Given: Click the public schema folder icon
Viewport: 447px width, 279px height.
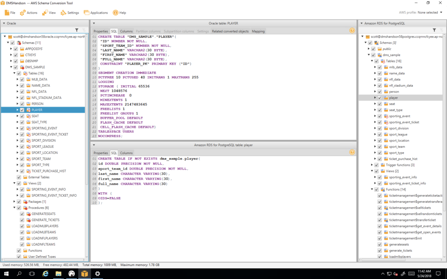Looking at the screenshot, I should click(380, 49).
